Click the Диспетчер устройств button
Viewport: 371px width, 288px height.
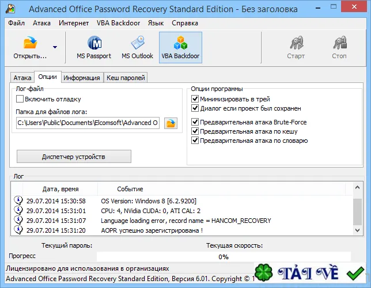point(74,157)
